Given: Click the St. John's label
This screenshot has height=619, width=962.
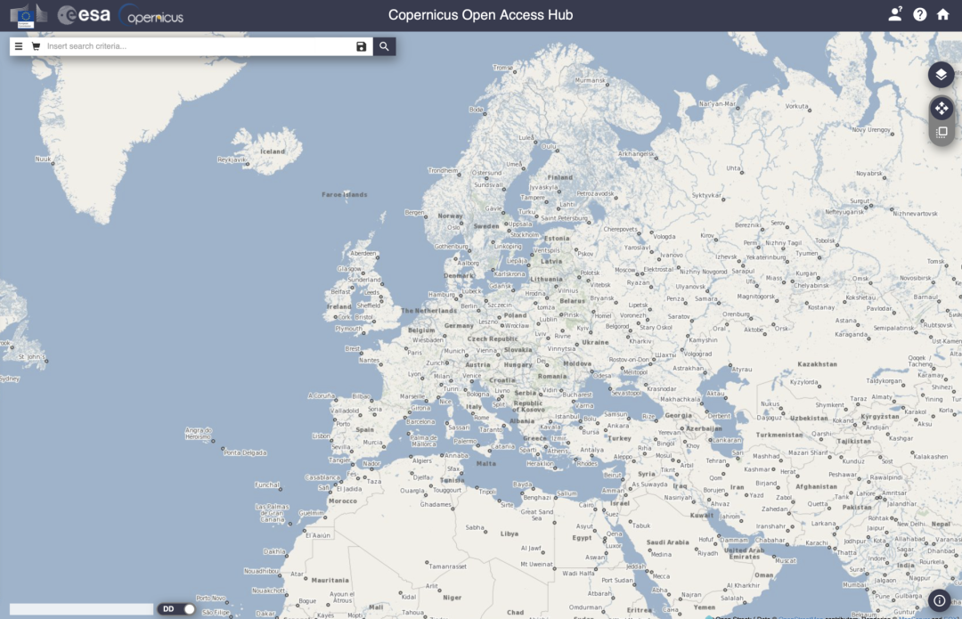Looking at the screenshot, I should [x=31, y=356].
